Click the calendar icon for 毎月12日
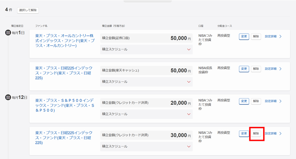Screen dimensions: 296x159 click(x=8, y=97)
